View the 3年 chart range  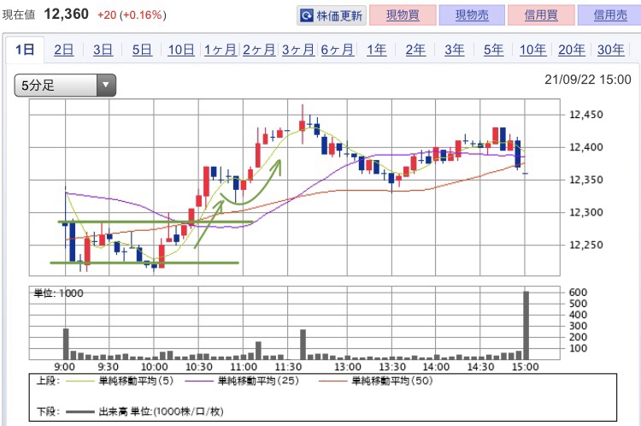pyautogui.click(x=455, y=50)
